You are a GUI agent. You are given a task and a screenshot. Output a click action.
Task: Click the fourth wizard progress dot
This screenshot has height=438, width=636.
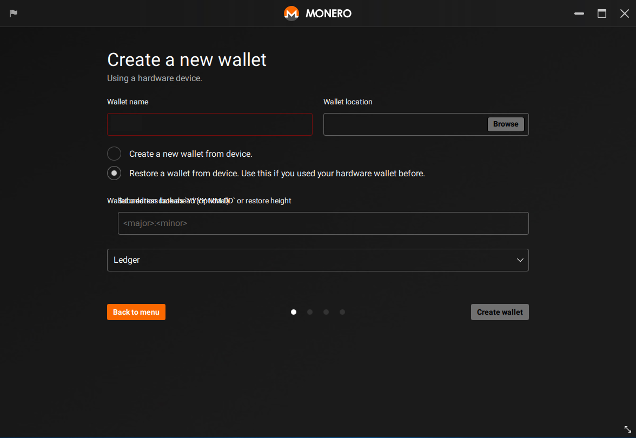342,312
